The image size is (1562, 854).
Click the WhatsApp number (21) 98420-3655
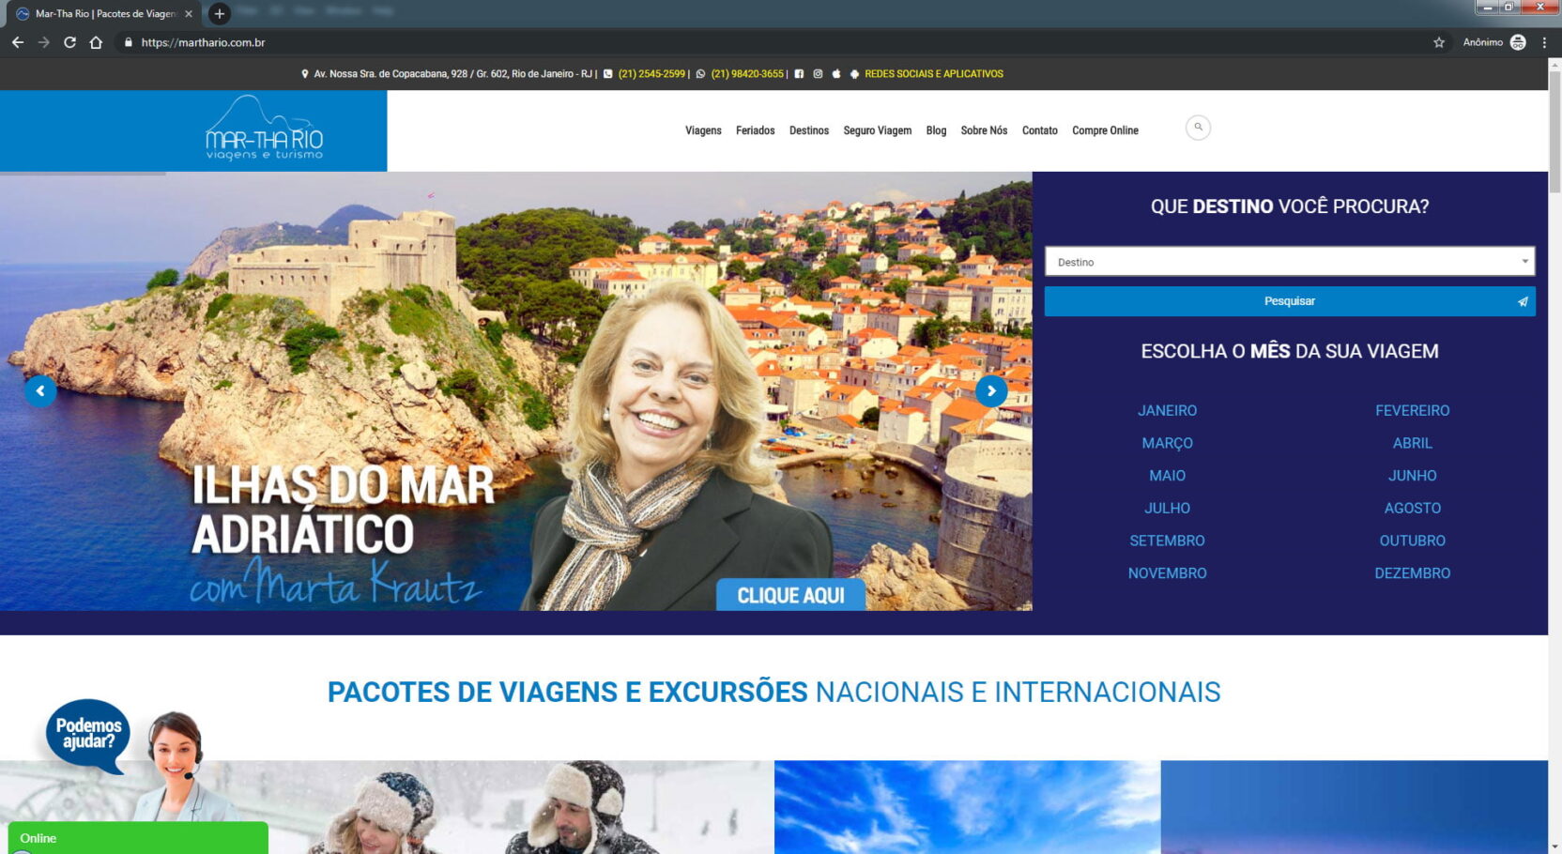[x=746, y=74]
